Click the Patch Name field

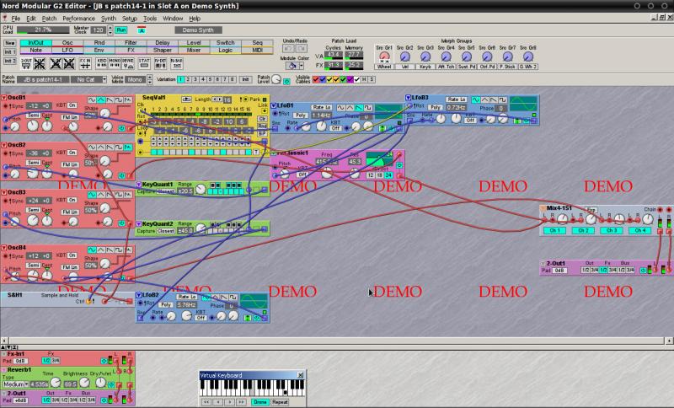click(x=43, y=79)
